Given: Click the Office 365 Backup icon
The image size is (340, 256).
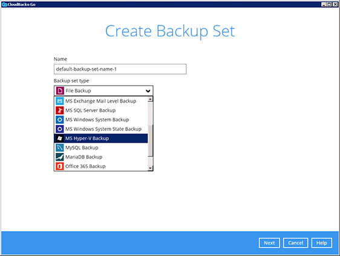Looking at the screenshot, I should click(60, 166).
